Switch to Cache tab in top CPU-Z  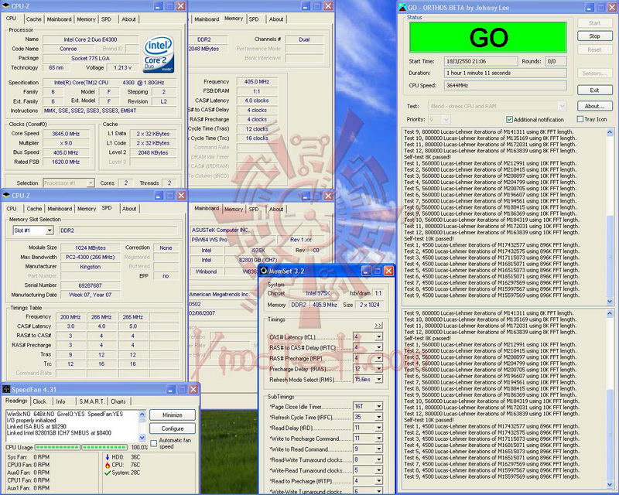[33, 19]
